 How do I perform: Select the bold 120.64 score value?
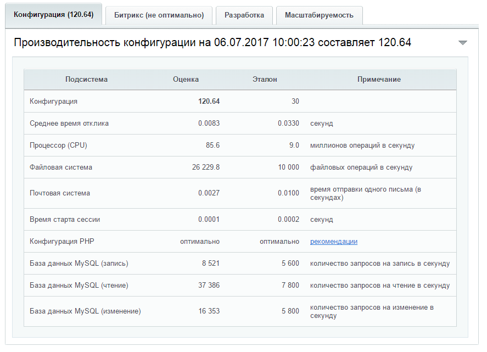point(209,102)
